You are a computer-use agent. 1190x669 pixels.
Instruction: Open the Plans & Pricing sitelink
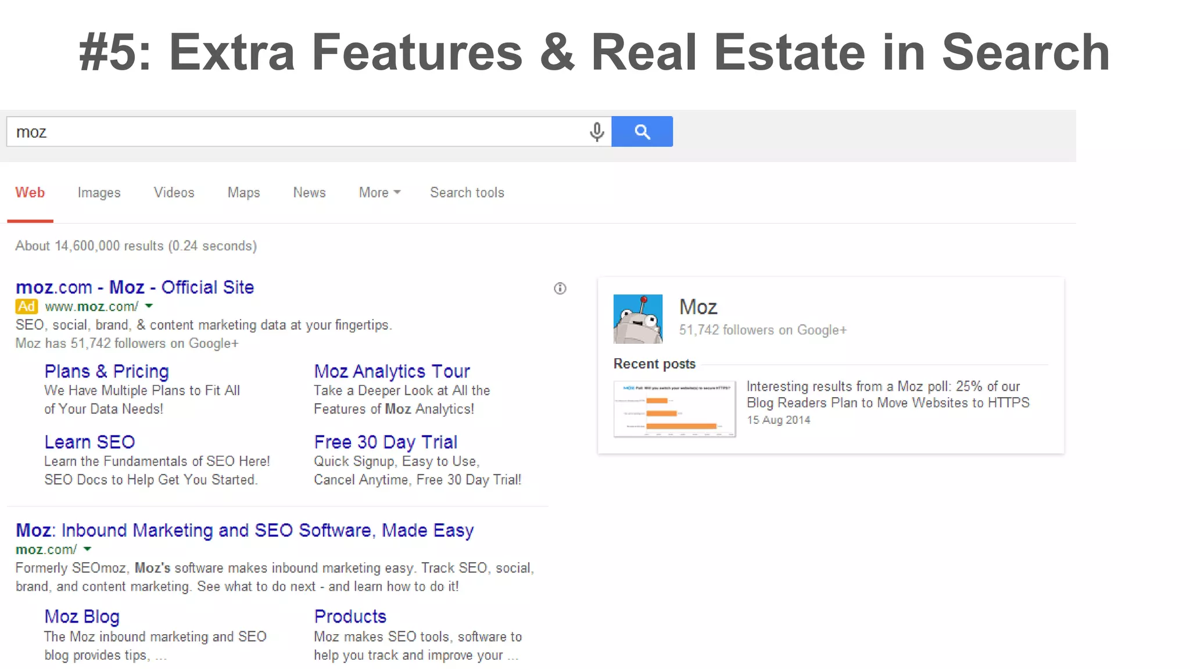click(x=107, y=371)
